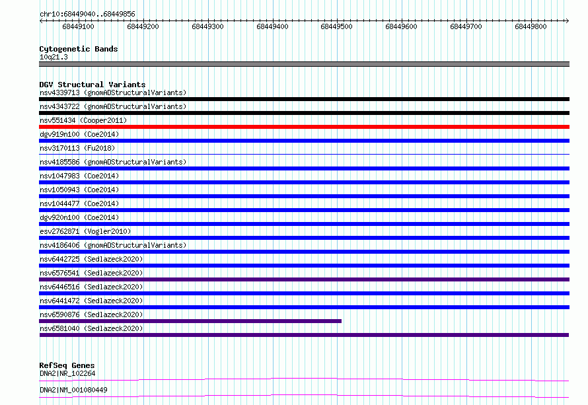The height and width of the screenshot is (405, 588).
Task: Open variant nsv4343722 label
Action: coord(113,106)
